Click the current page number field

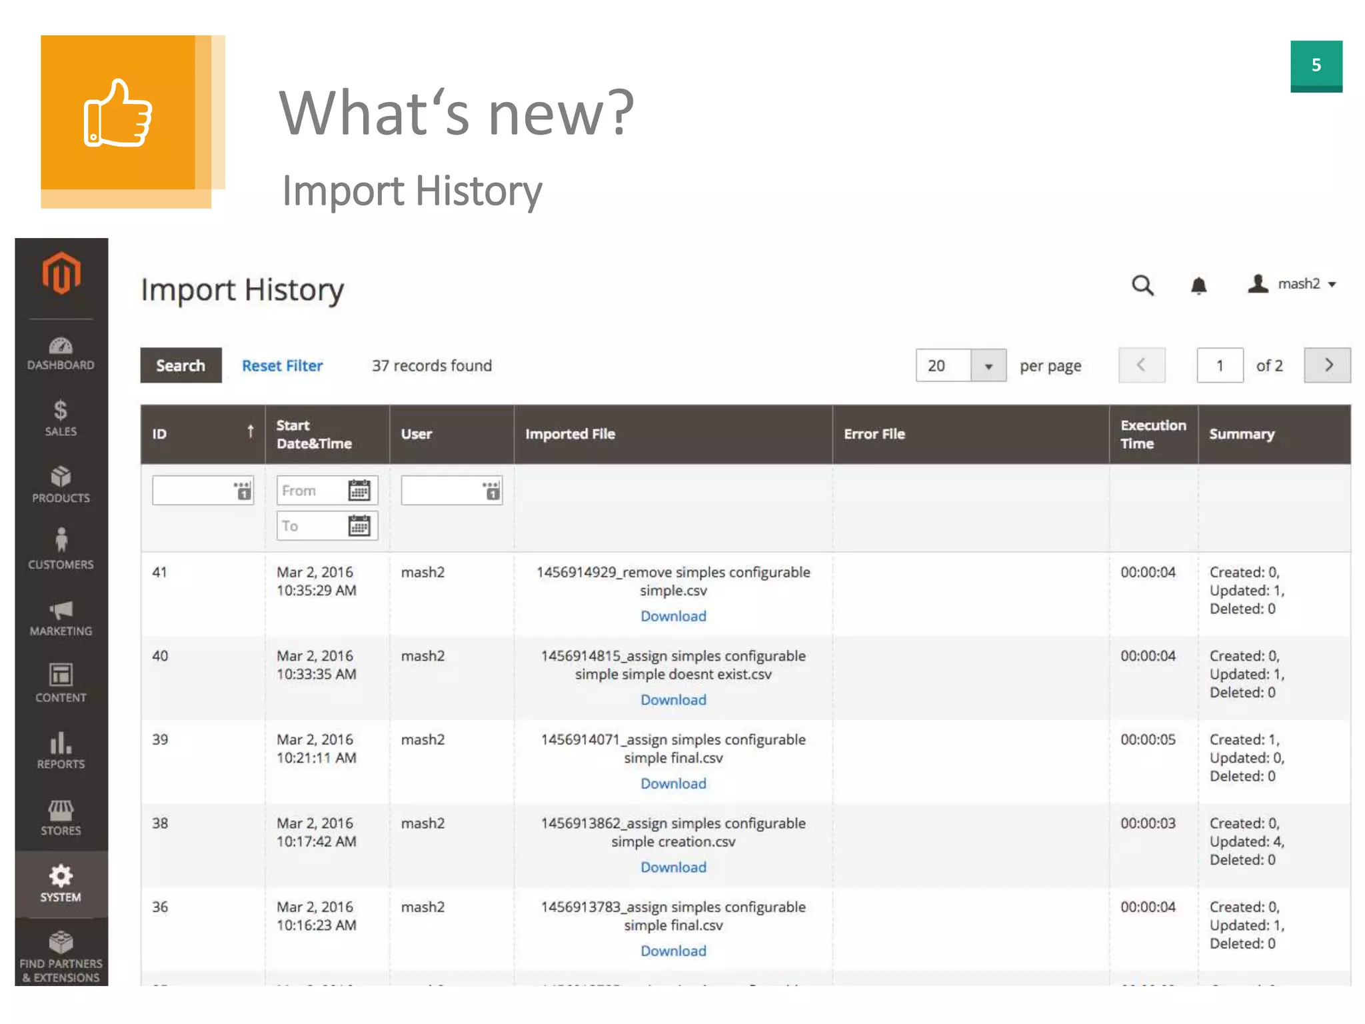click(x=1220, y=365)
